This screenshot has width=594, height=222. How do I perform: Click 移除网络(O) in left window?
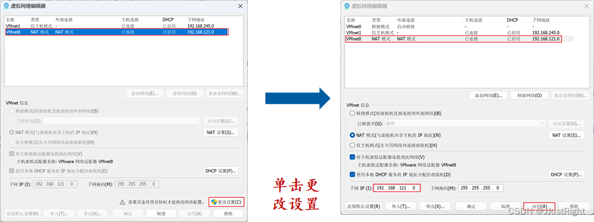tap(185, 94)
